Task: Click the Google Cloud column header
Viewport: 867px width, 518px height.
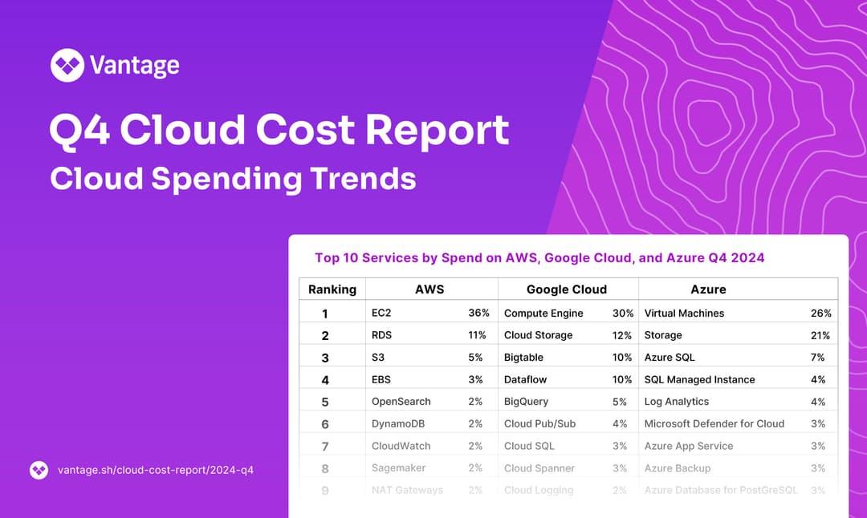Action: click(567, 289)
